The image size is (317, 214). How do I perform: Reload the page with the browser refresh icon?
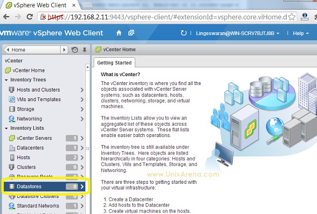[30, 17]
